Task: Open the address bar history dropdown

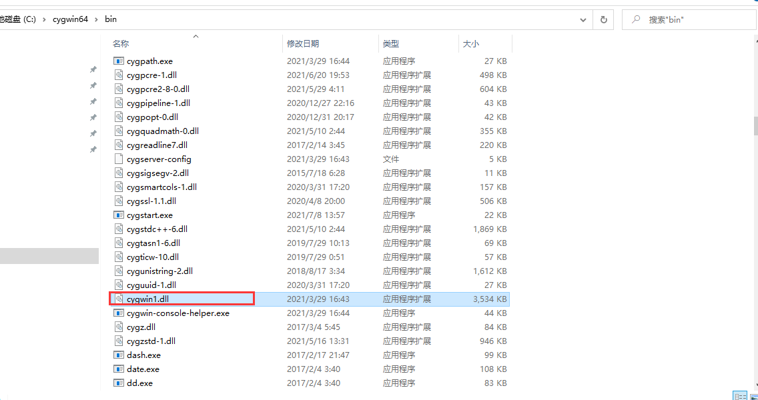Action: coord(583,20)
